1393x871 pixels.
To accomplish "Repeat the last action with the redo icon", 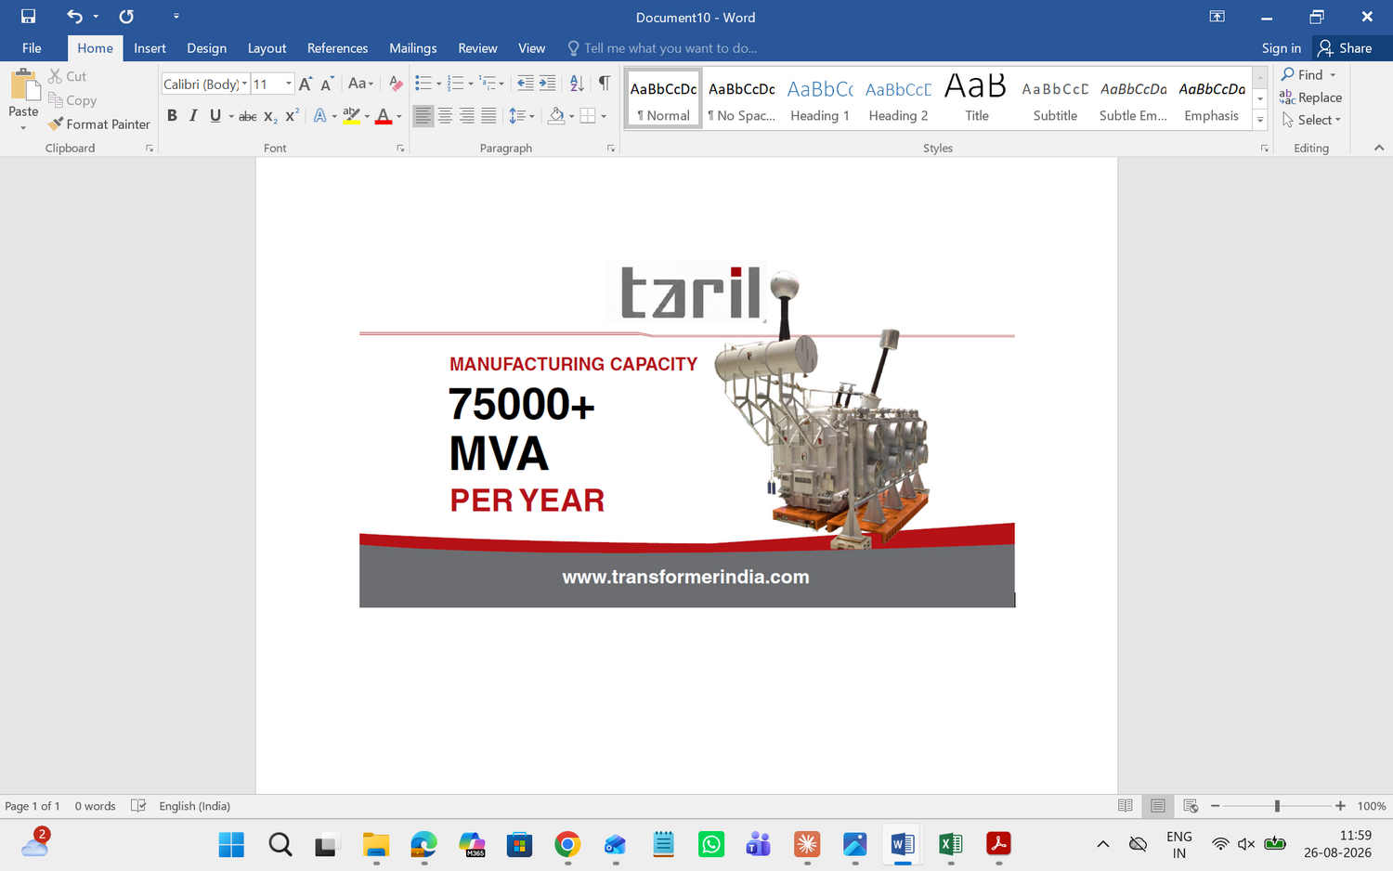I will [126, 17].
